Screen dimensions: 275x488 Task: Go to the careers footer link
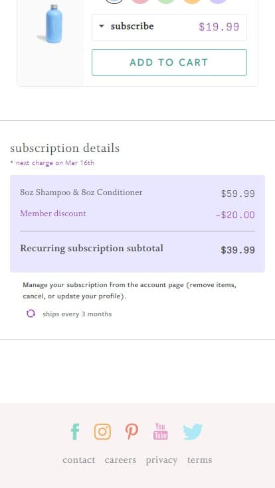120,459
